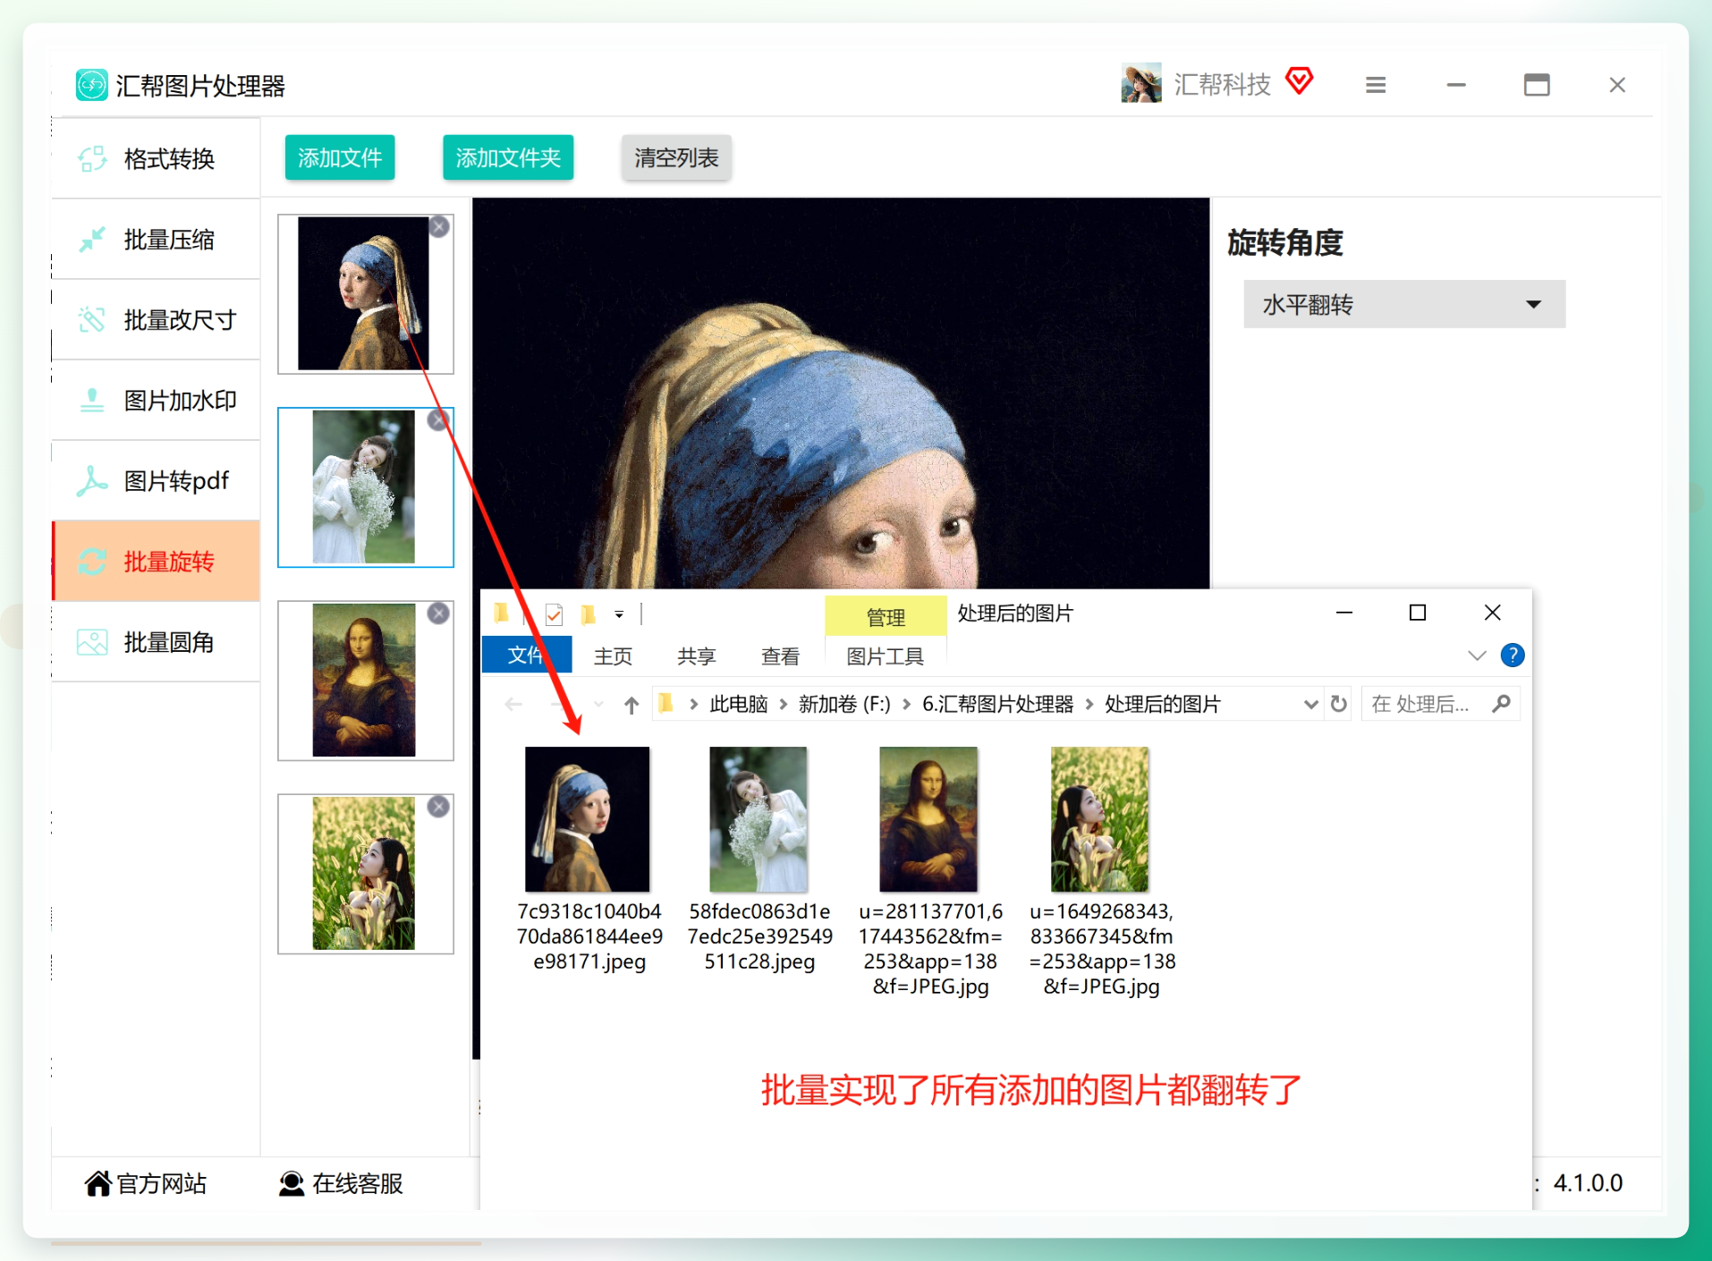Remove the Girl with Pearl Earring thumbnail
The height and width of the screenshot is (1261, 1712).
click(x=438, y=227)
